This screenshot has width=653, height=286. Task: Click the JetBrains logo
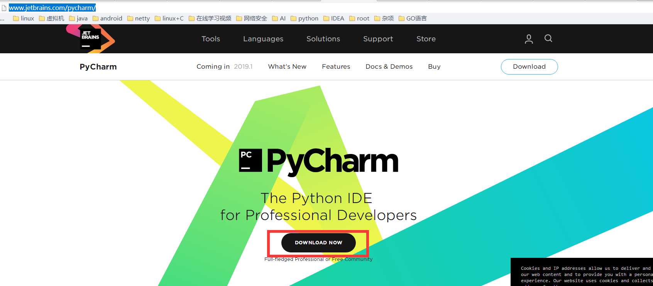pyautogui.click(x=90, y=38)
